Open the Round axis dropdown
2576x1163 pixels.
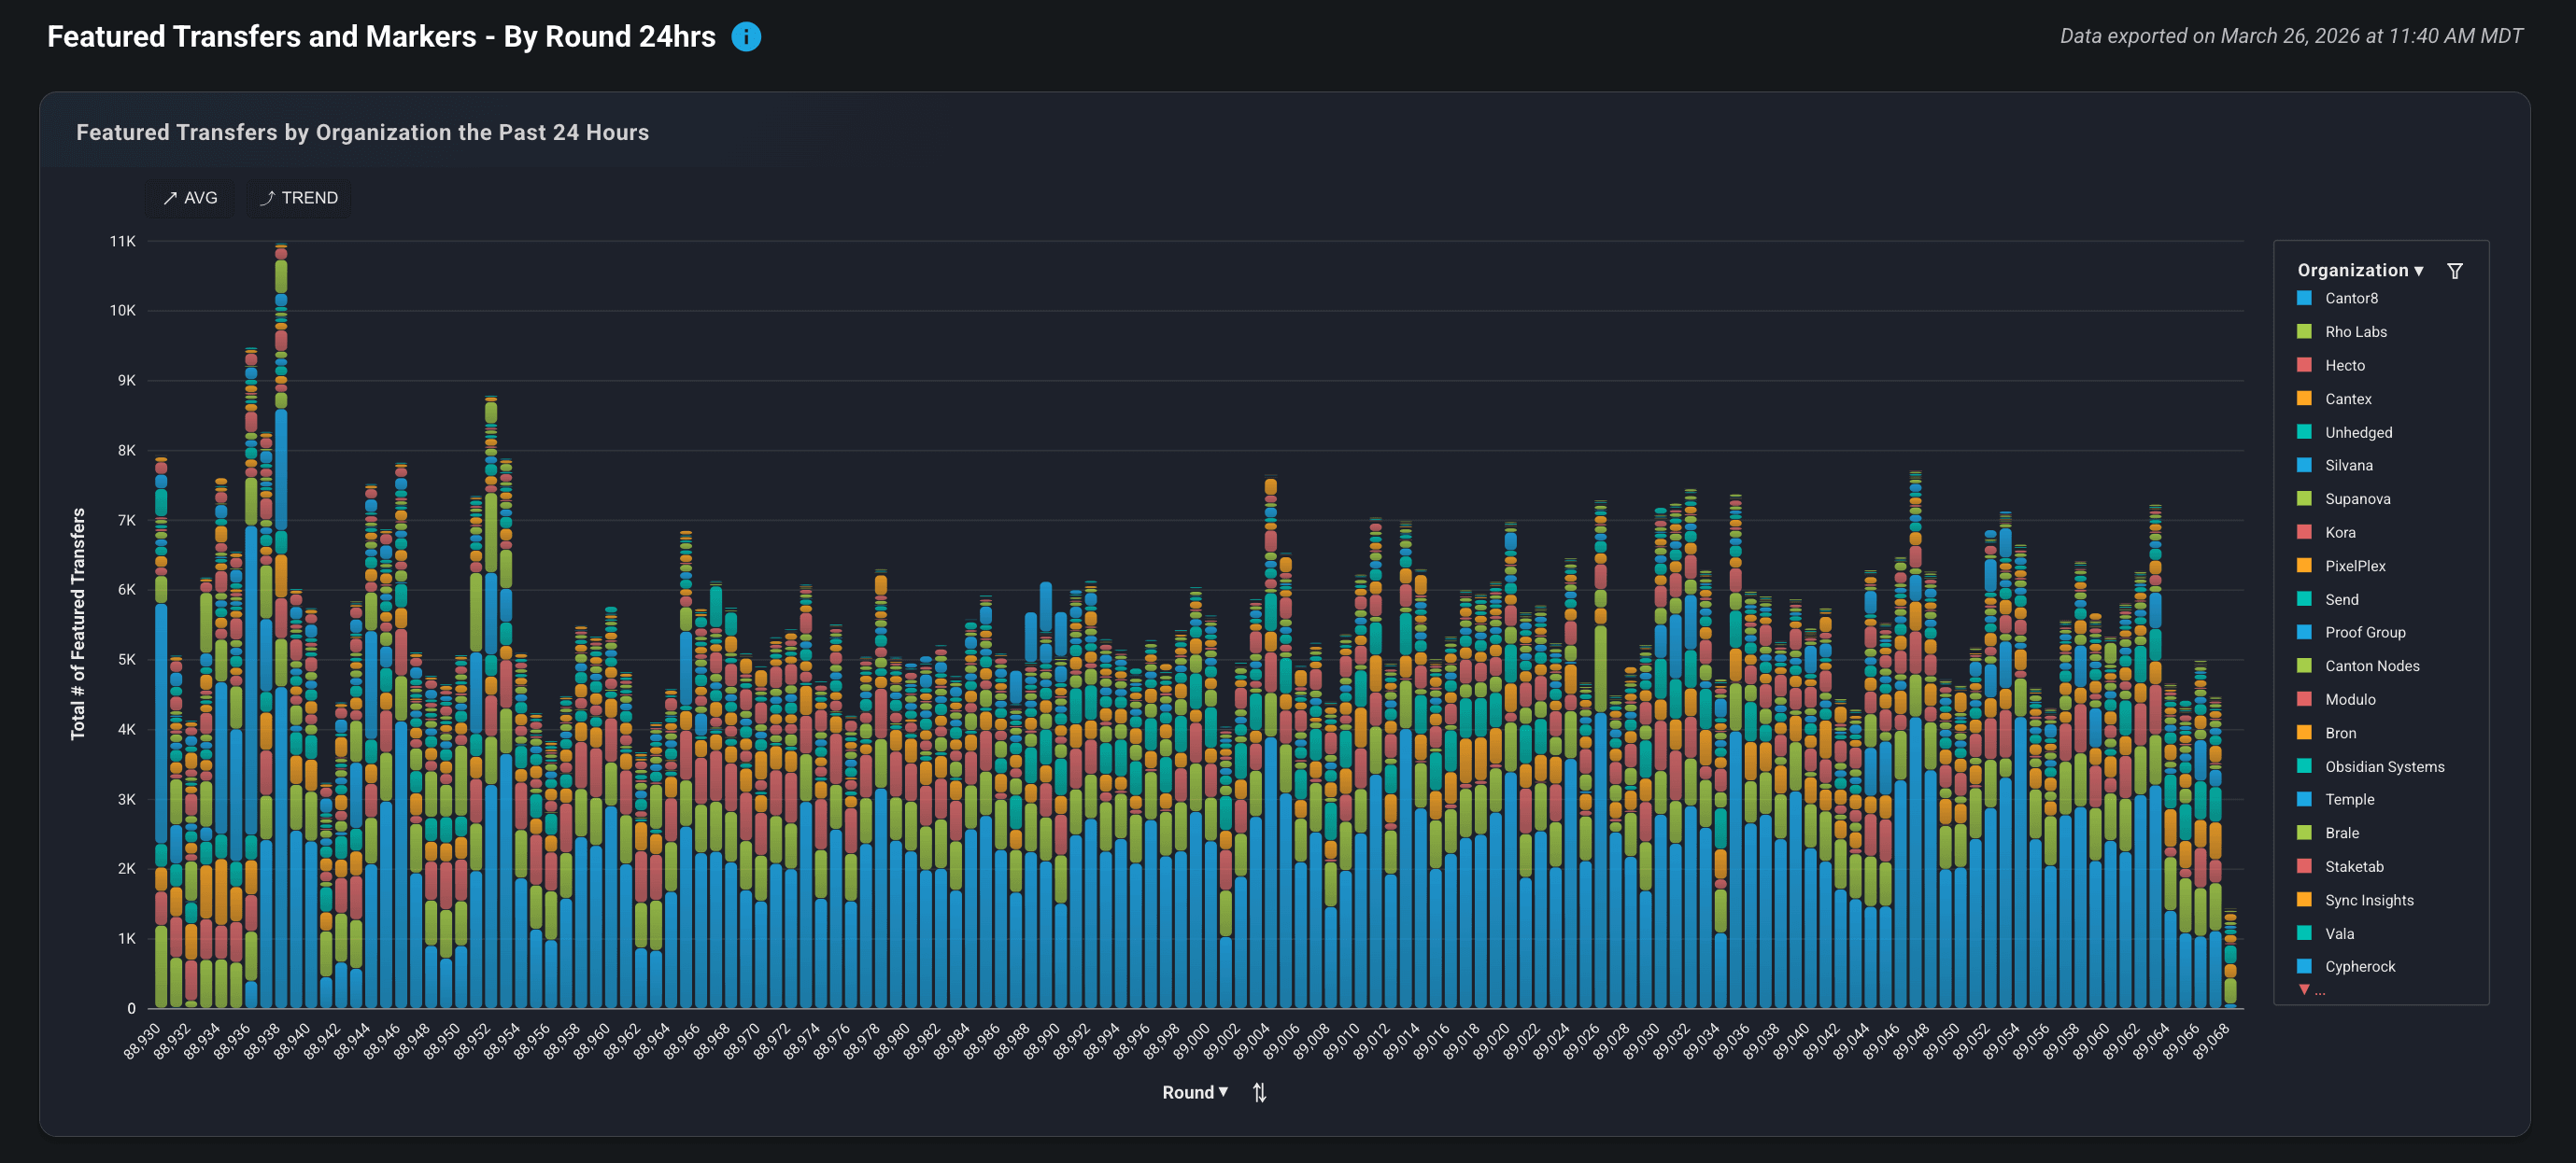click(1196, 1092)
